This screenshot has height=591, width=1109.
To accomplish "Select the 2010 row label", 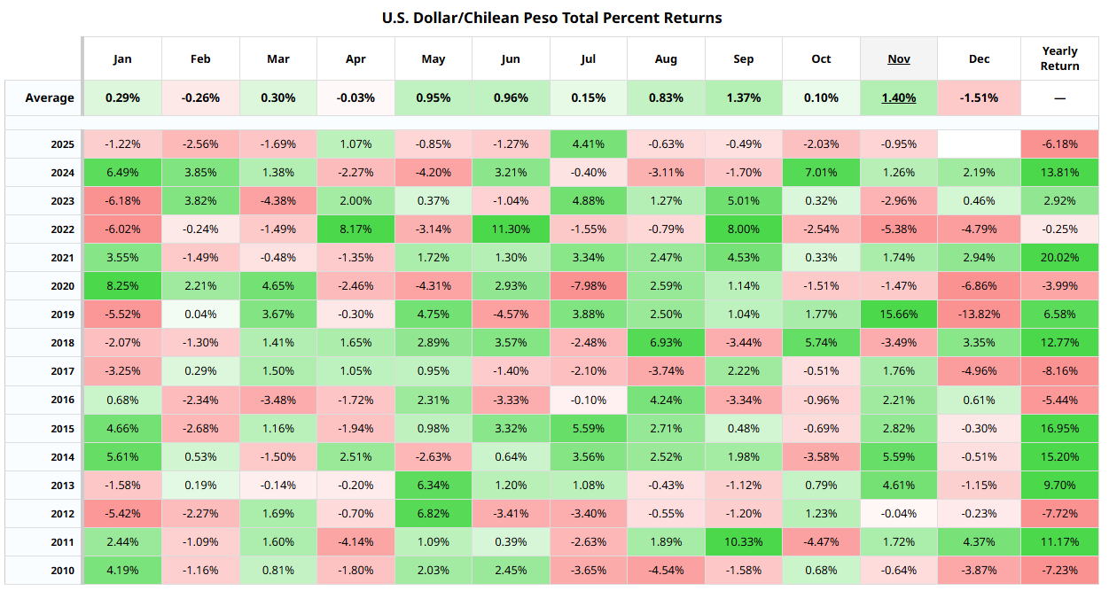I will point(62,570).
